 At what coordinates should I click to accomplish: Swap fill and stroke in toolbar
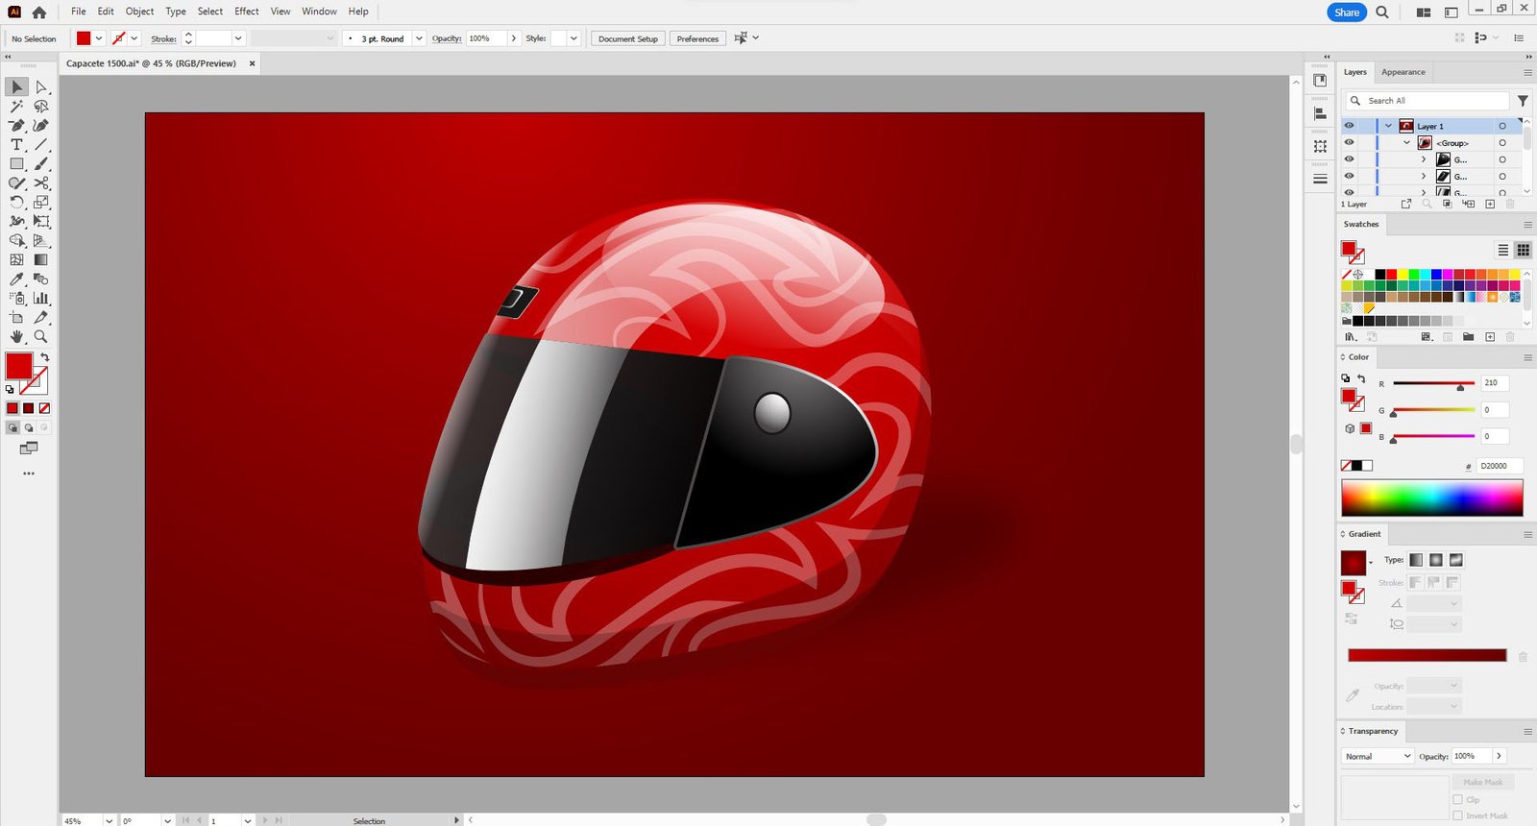(x=44, y=357)
